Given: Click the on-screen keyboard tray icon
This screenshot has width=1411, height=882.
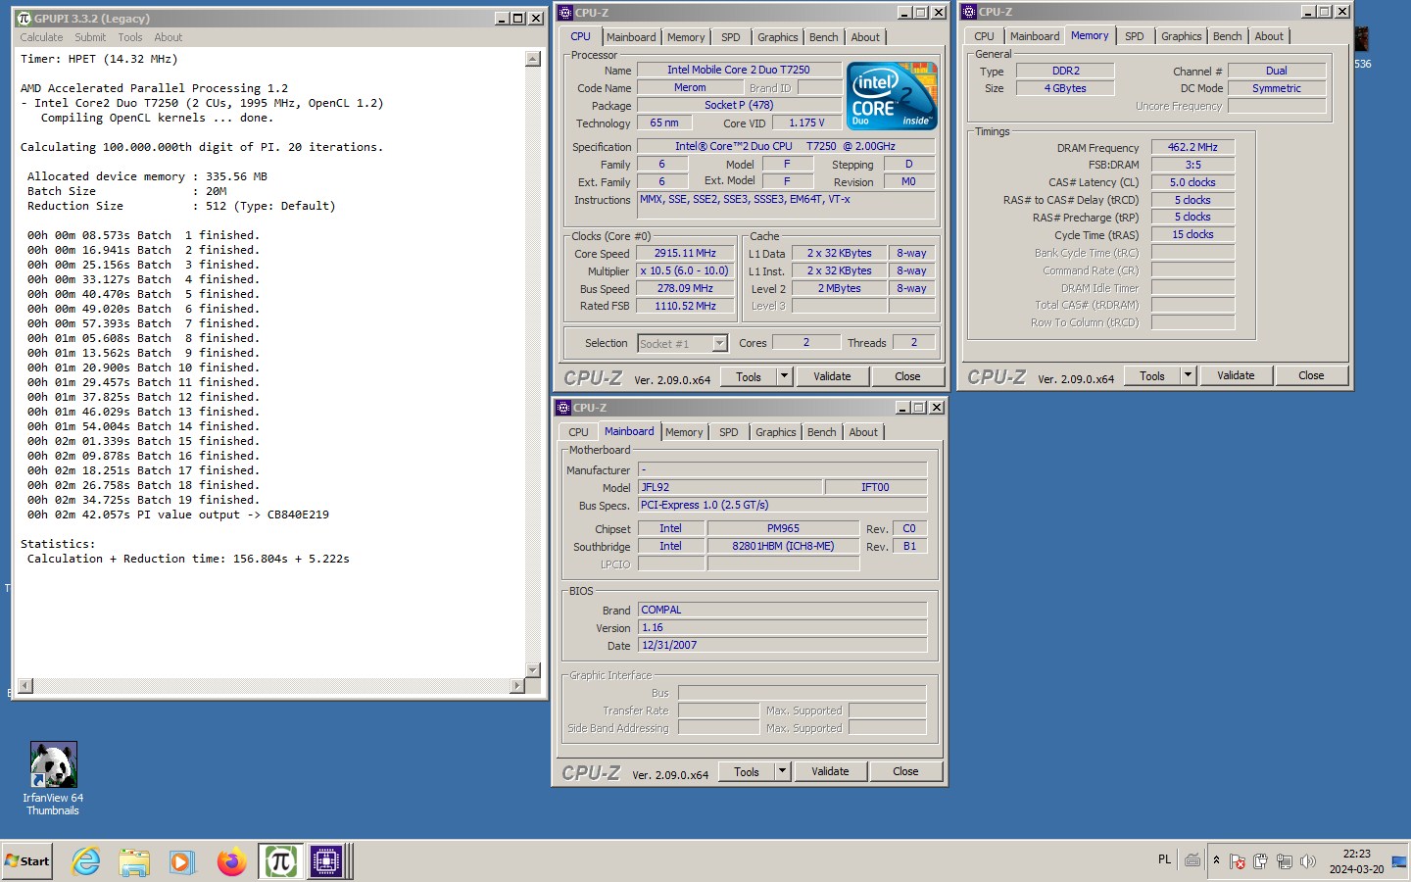Looking at the screenshot, I should coord(1192,860).
